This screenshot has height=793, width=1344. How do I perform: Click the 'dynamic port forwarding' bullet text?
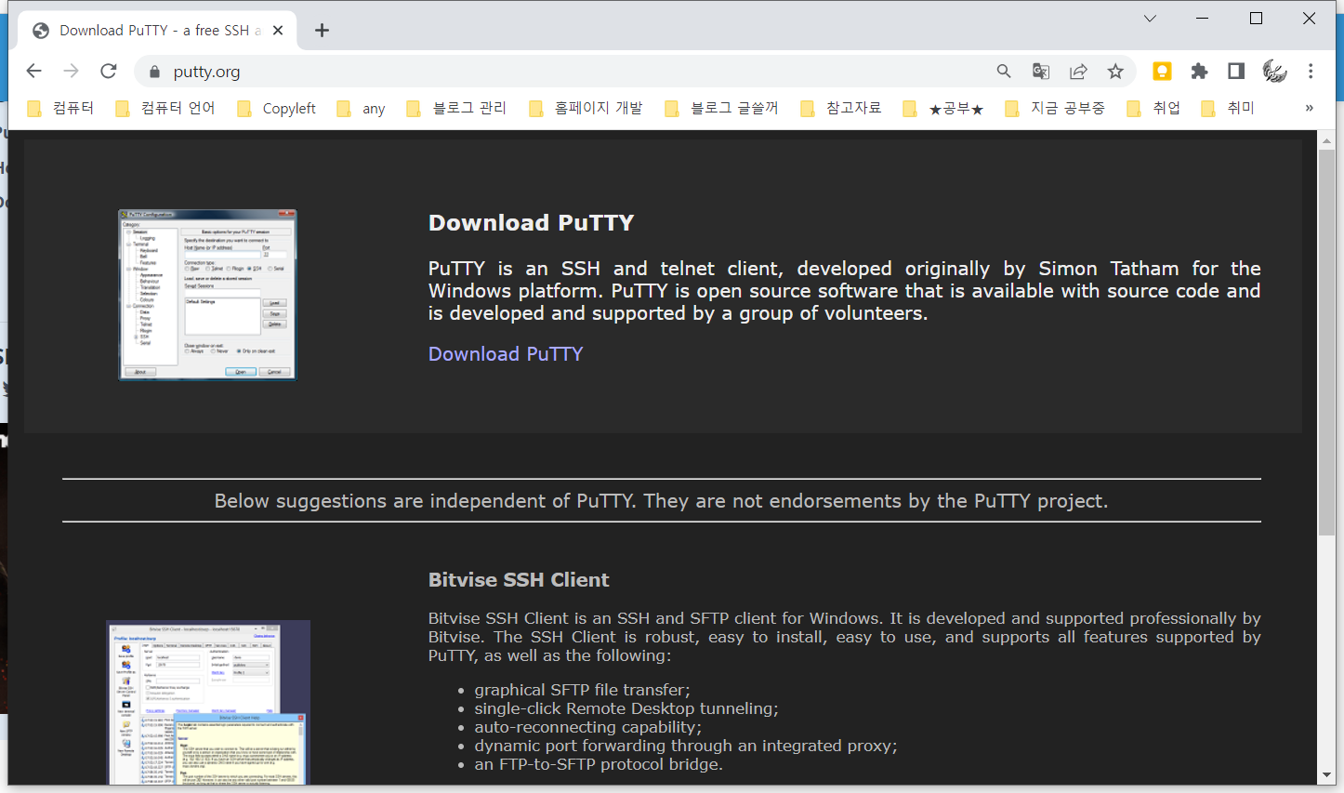(x=686, y=746)
